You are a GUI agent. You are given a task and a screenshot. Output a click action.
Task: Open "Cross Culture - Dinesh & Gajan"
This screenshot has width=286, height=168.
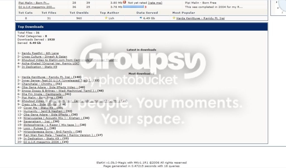(44, 57)
